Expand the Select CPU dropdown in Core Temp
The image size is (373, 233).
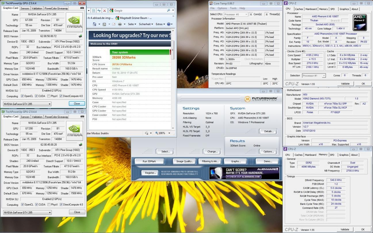coord(236,14)
